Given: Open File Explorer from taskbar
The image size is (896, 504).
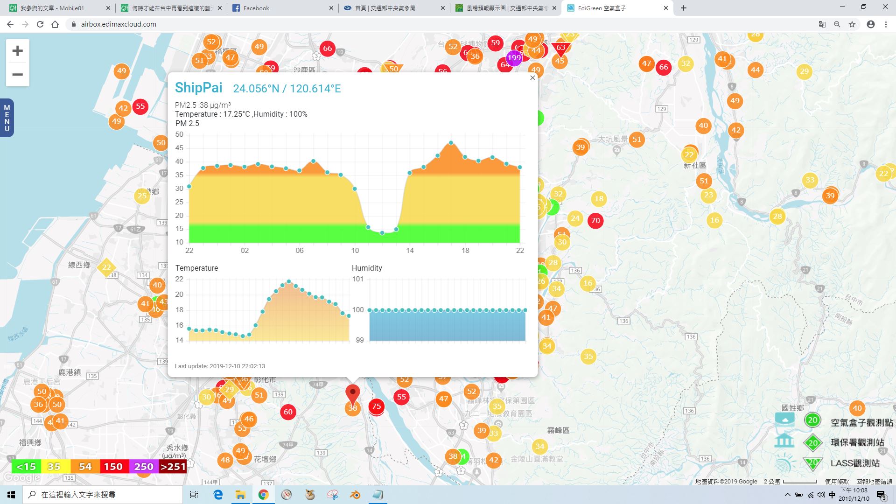Looking at the screenshot, I should click(x=240, y=495).
